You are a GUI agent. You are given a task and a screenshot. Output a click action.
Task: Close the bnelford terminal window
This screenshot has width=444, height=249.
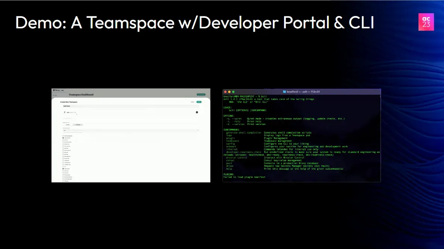click(x=225, y=92)
